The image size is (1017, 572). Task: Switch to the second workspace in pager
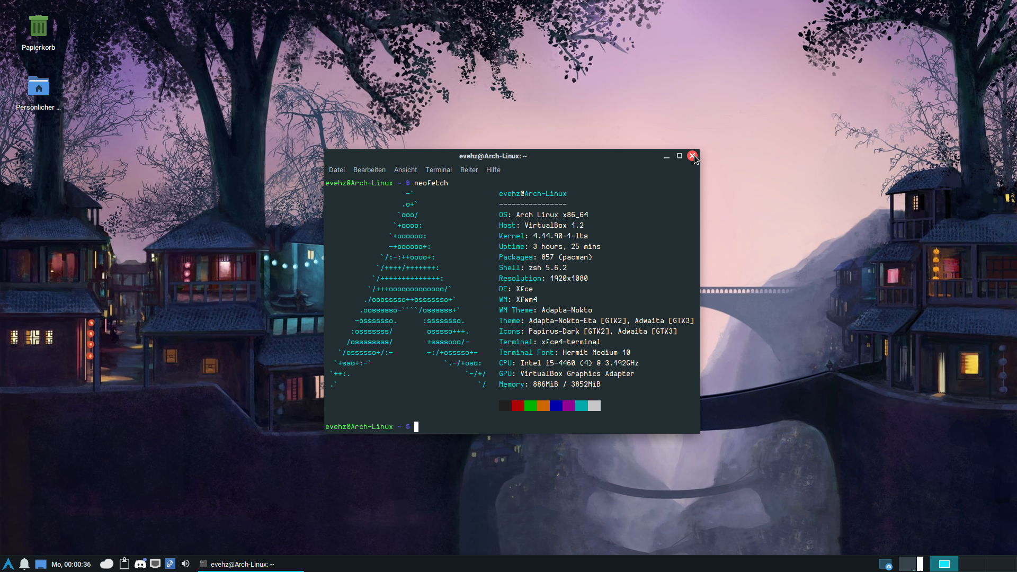coord(973,564)
